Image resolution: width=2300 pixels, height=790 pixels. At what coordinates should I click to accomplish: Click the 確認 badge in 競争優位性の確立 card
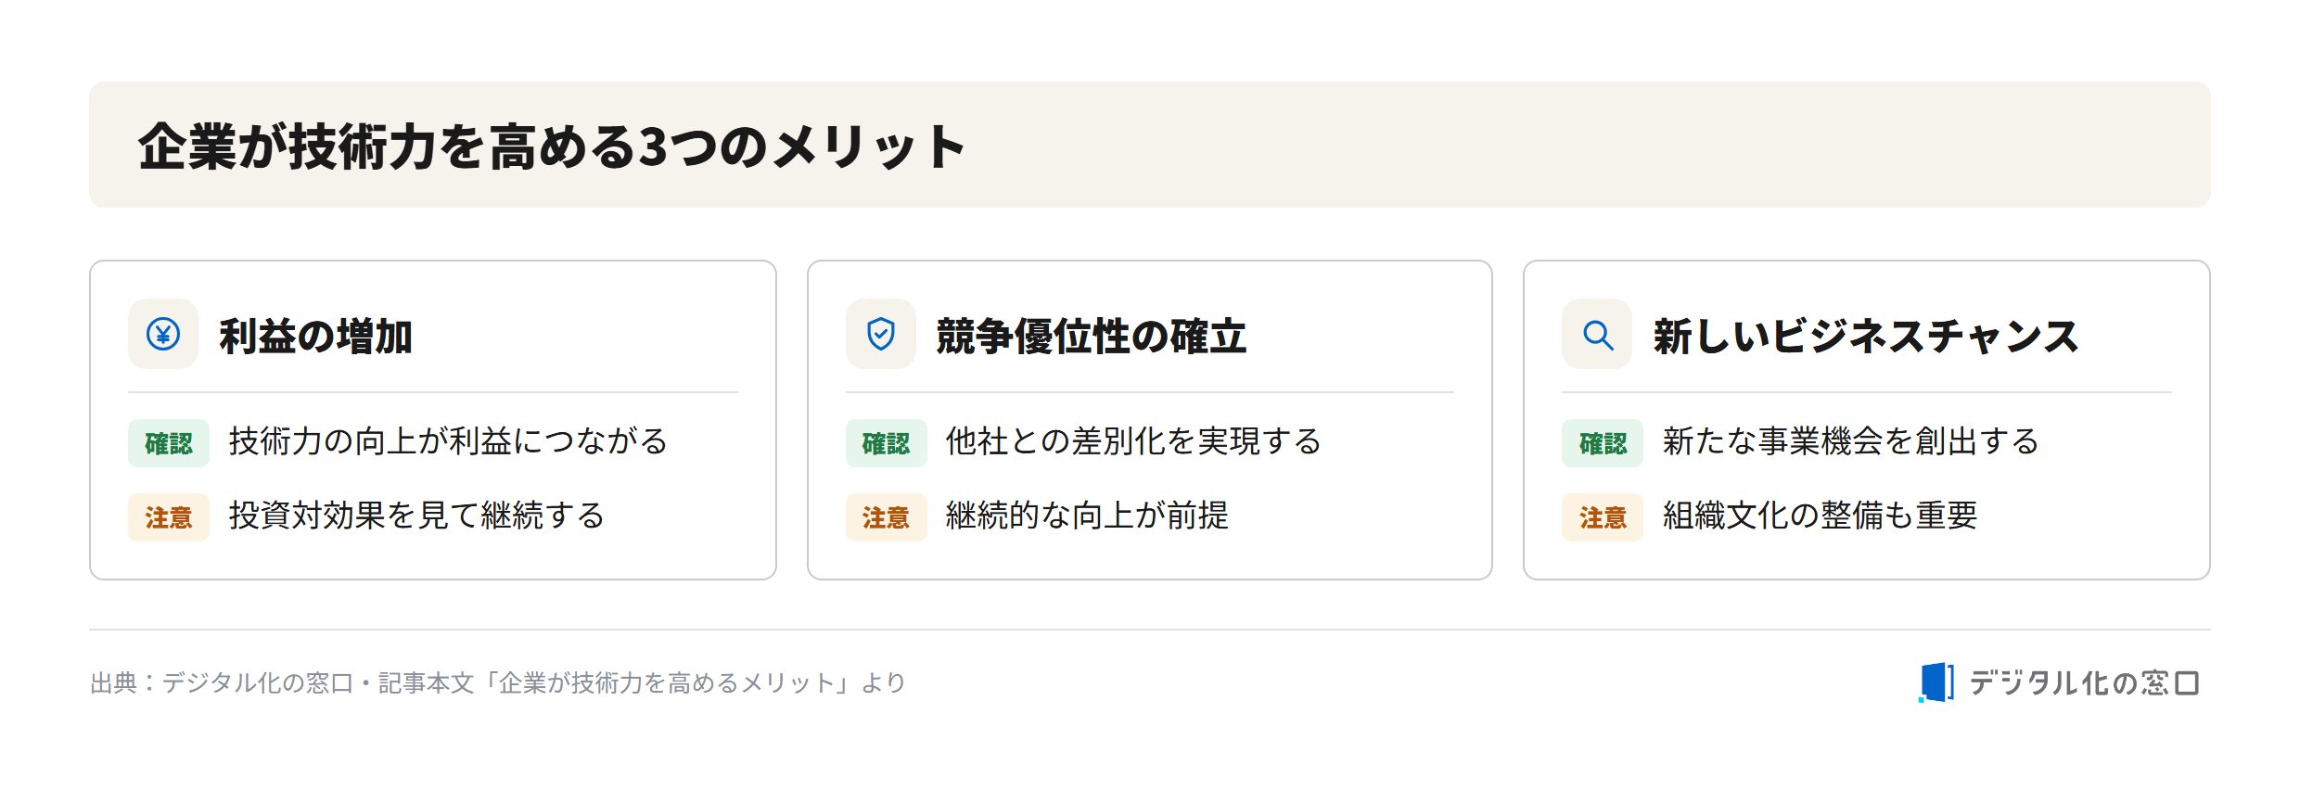886,443
